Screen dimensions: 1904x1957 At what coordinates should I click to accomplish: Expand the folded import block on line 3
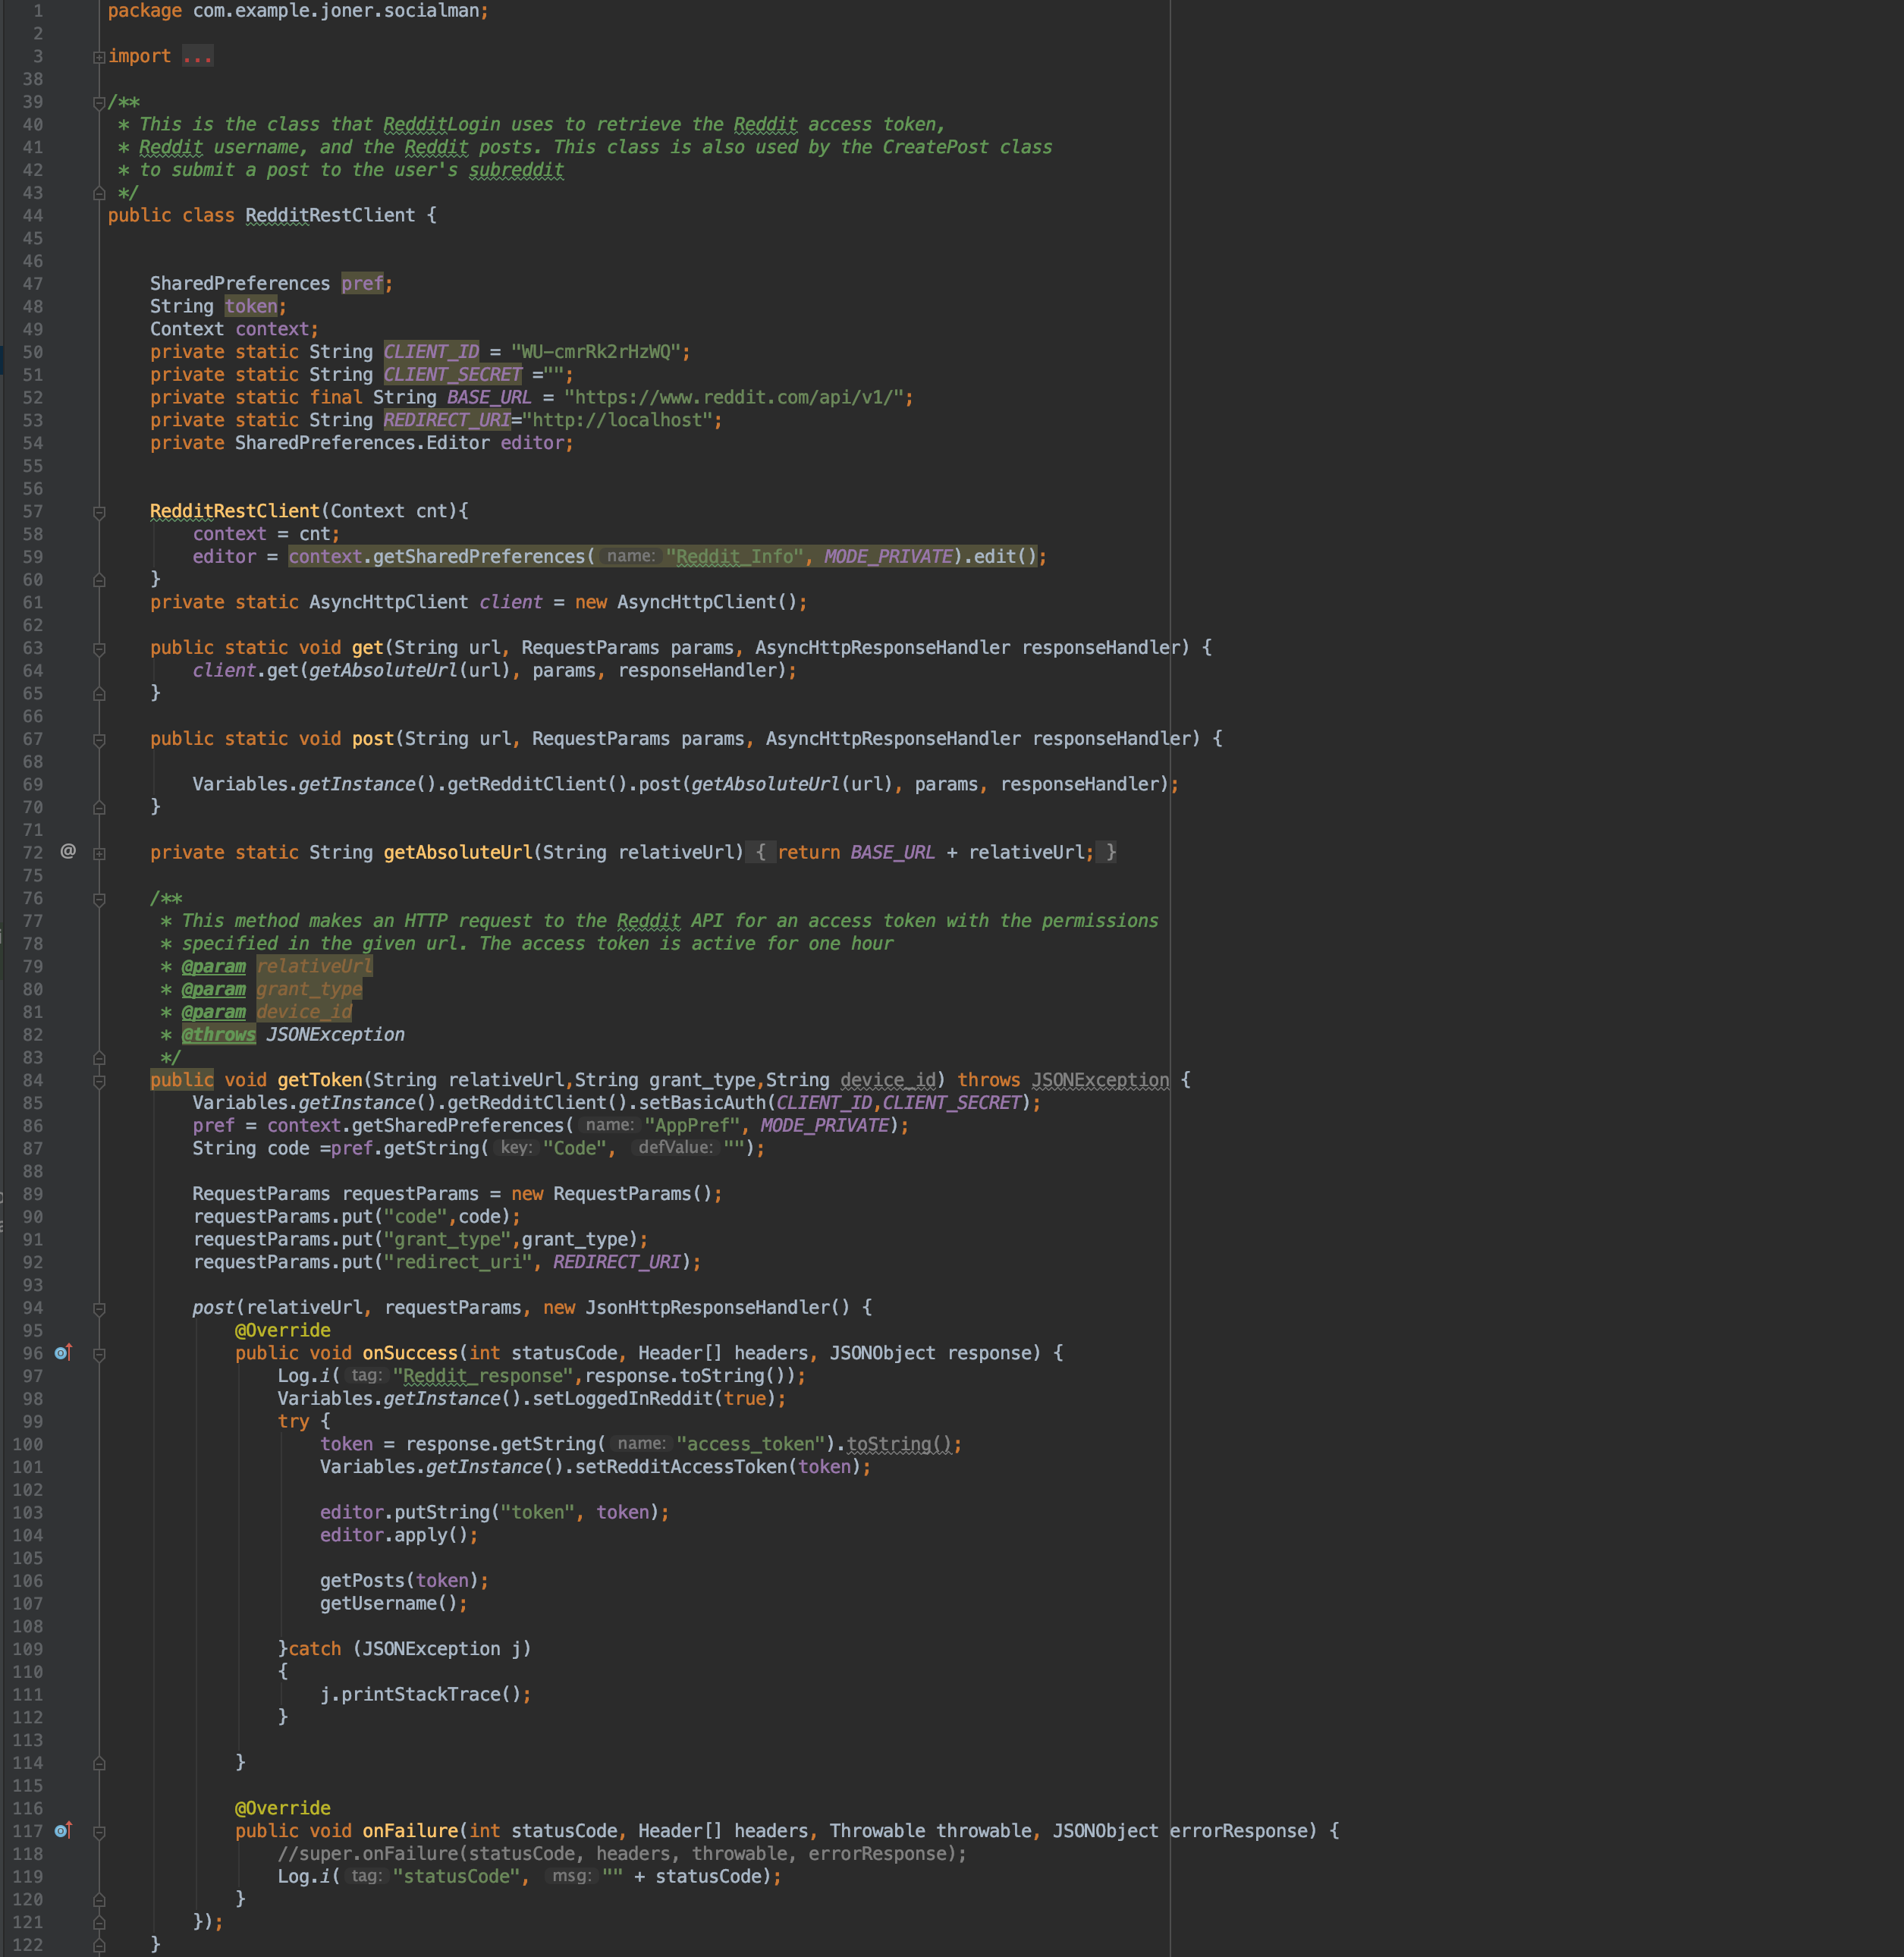point(99,57)
